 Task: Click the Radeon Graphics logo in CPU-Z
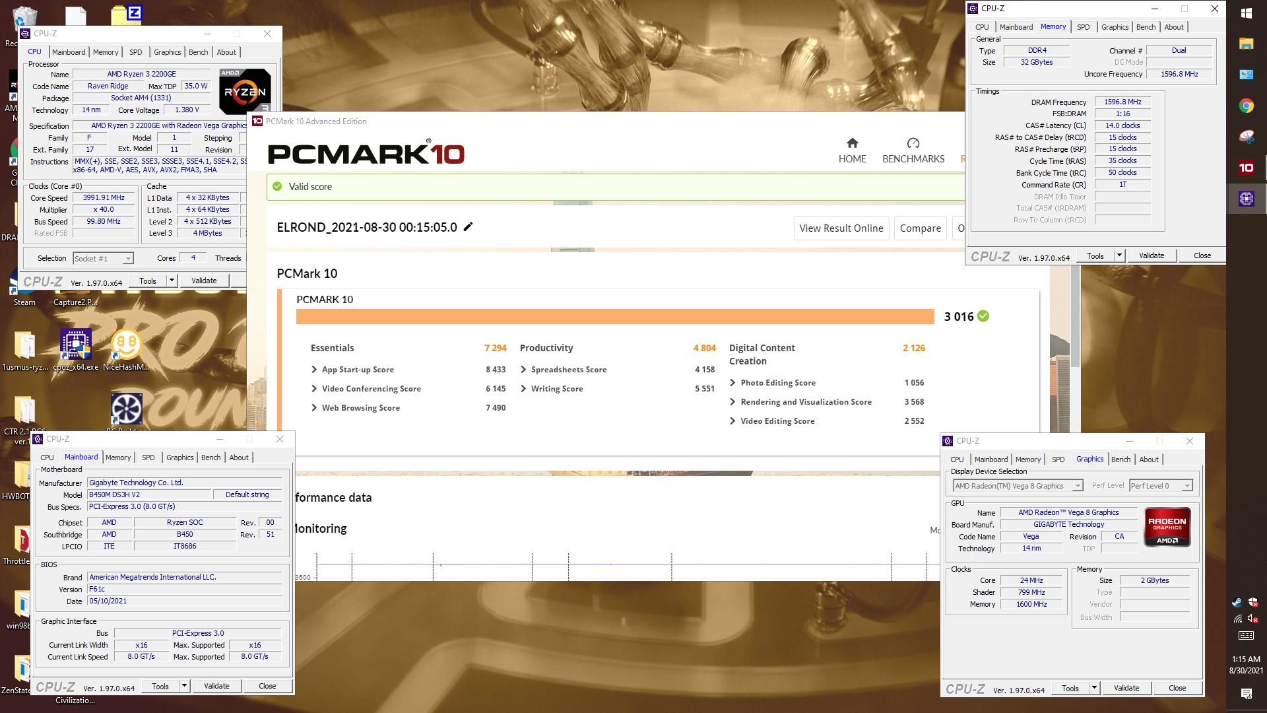pos(1167,527)
